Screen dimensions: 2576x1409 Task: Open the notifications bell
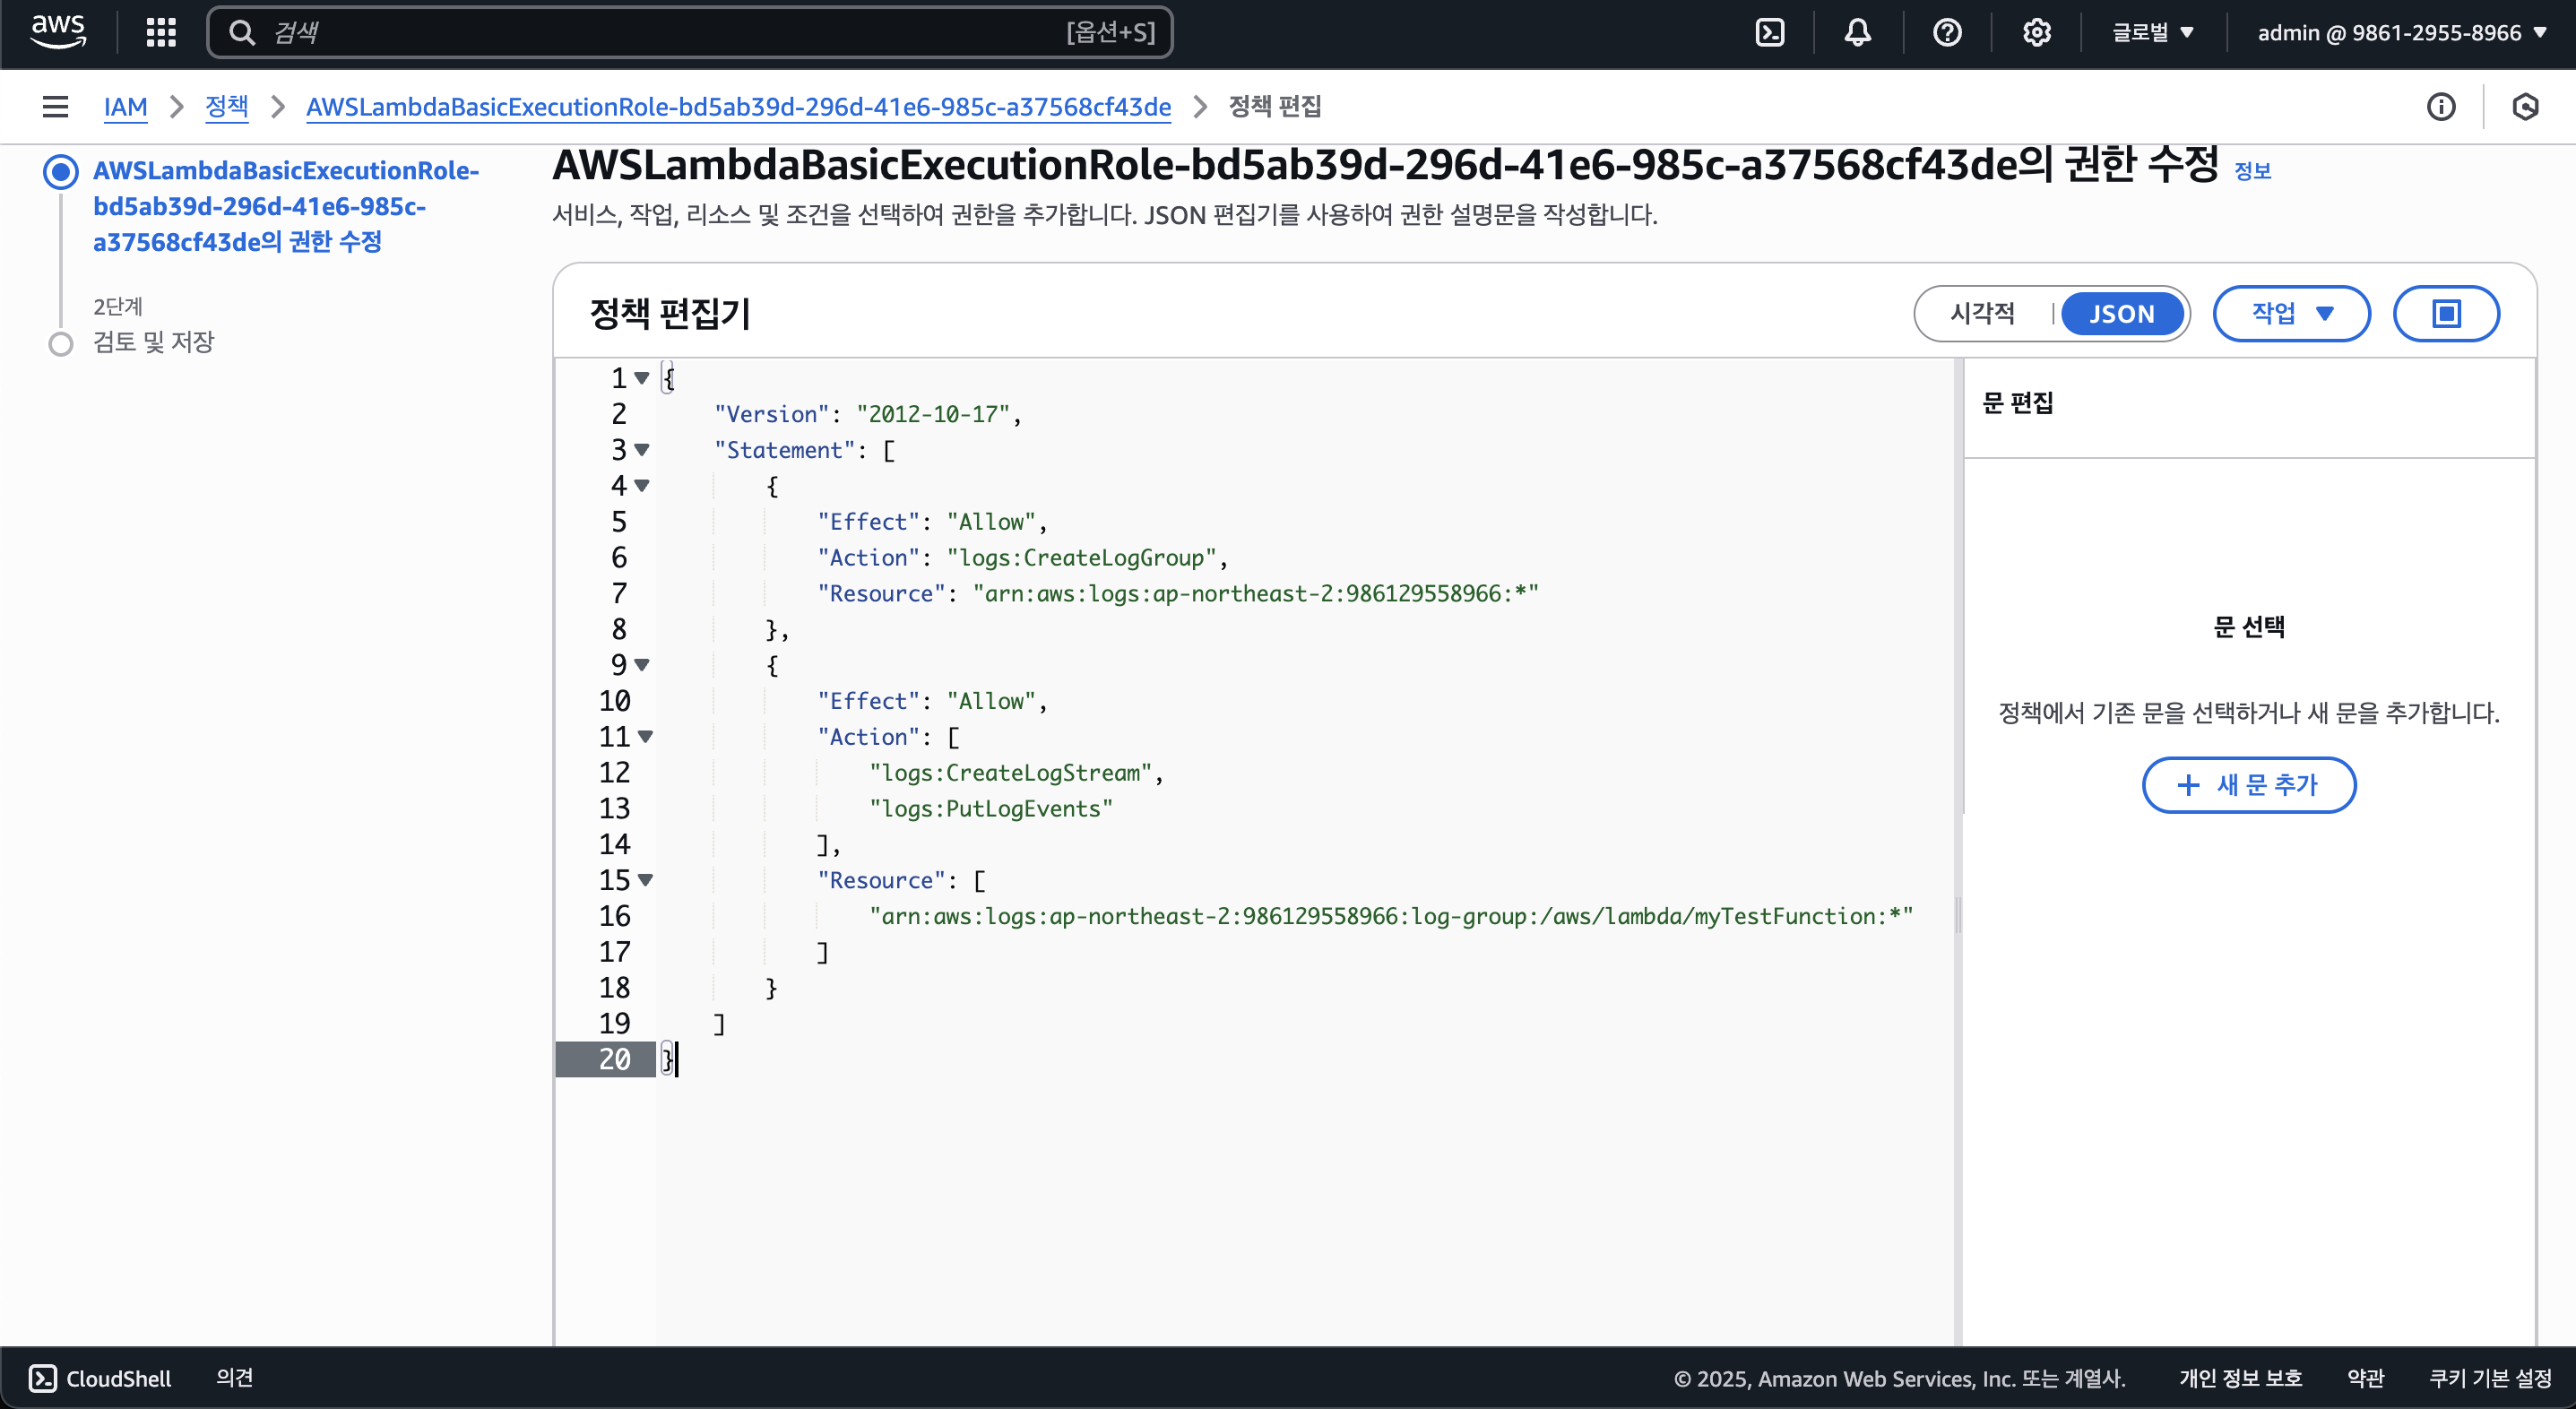(x=1857, y=33)
